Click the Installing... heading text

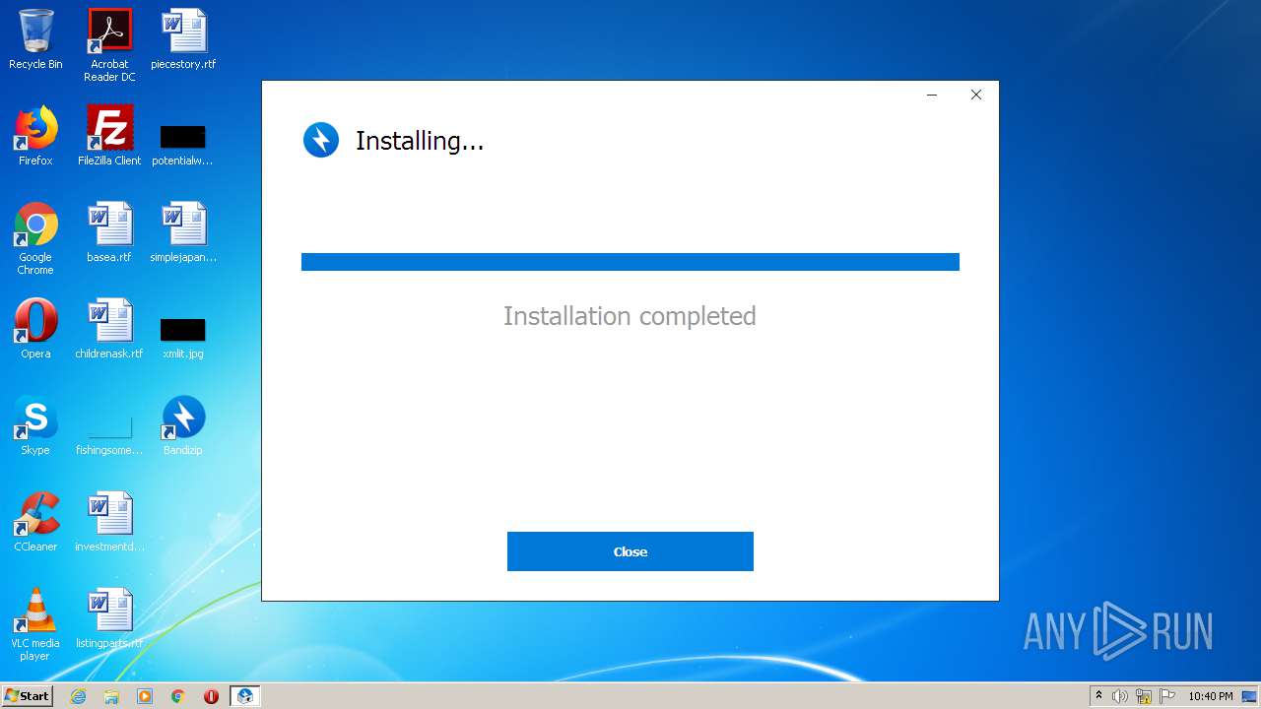click(x=420, y=141)
